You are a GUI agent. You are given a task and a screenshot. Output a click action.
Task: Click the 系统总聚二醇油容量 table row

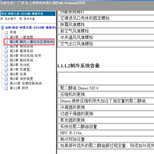[106, 127]
